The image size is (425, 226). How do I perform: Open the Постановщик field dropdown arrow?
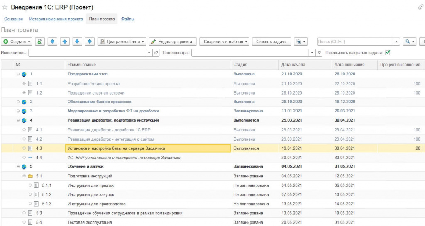click(312, 53)
